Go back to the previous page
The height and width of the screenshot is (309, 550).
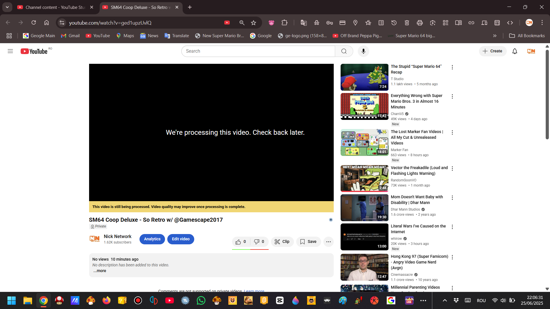(x=8, y=23)
